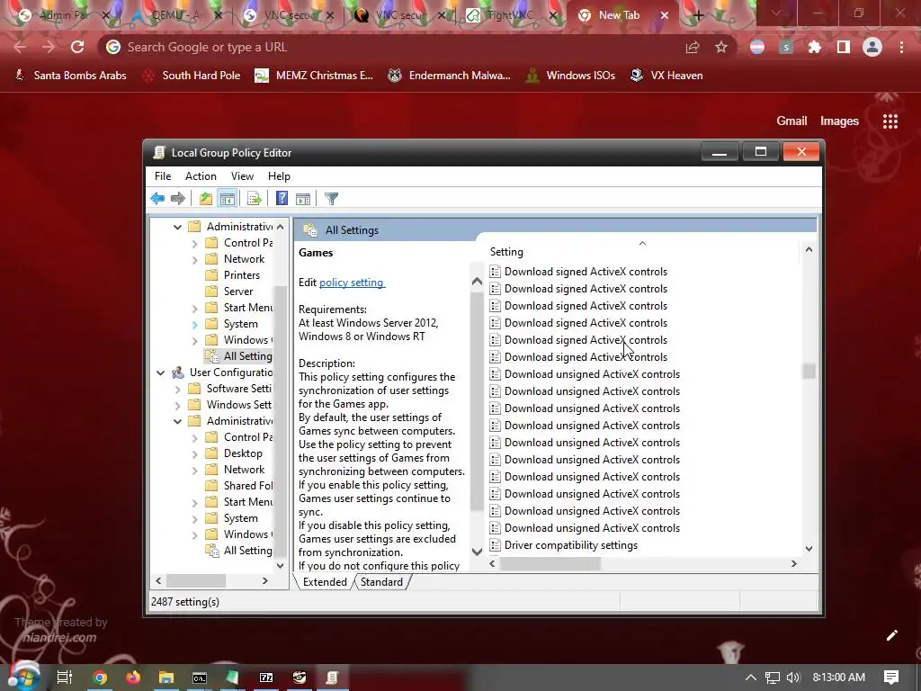
Task: Open File Explorer from the taskbar
Action: [x=166, y=678]
